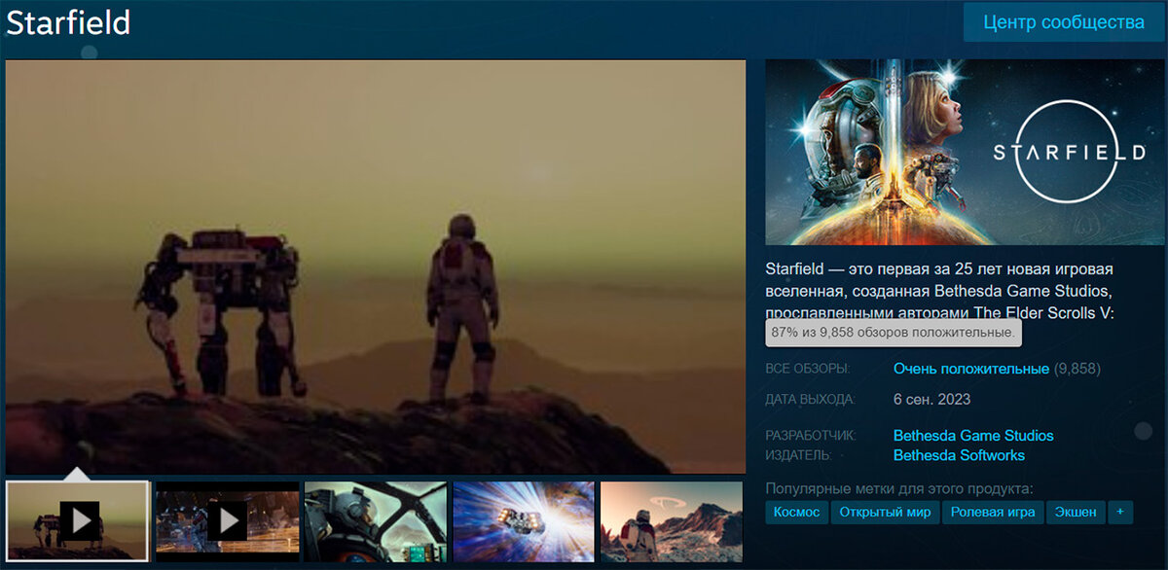Screen dimensions: 1168x570
Task: Select the planet landscape screenshot thumbnail
Action: [x=673, y=521]
